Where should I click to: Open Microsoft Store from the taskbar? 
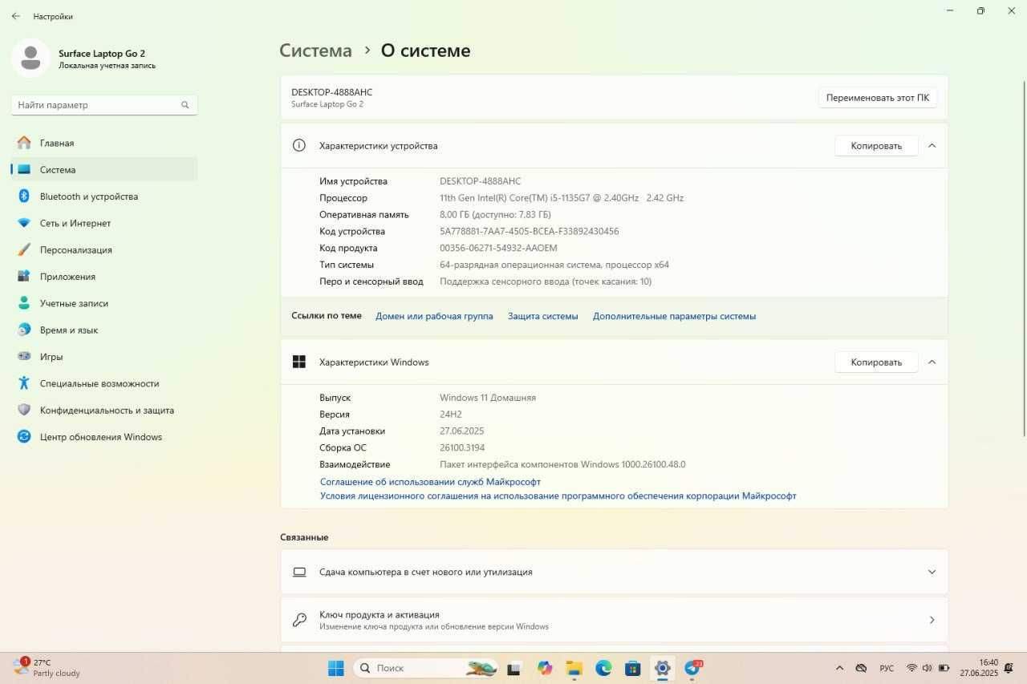click(633, 668)
